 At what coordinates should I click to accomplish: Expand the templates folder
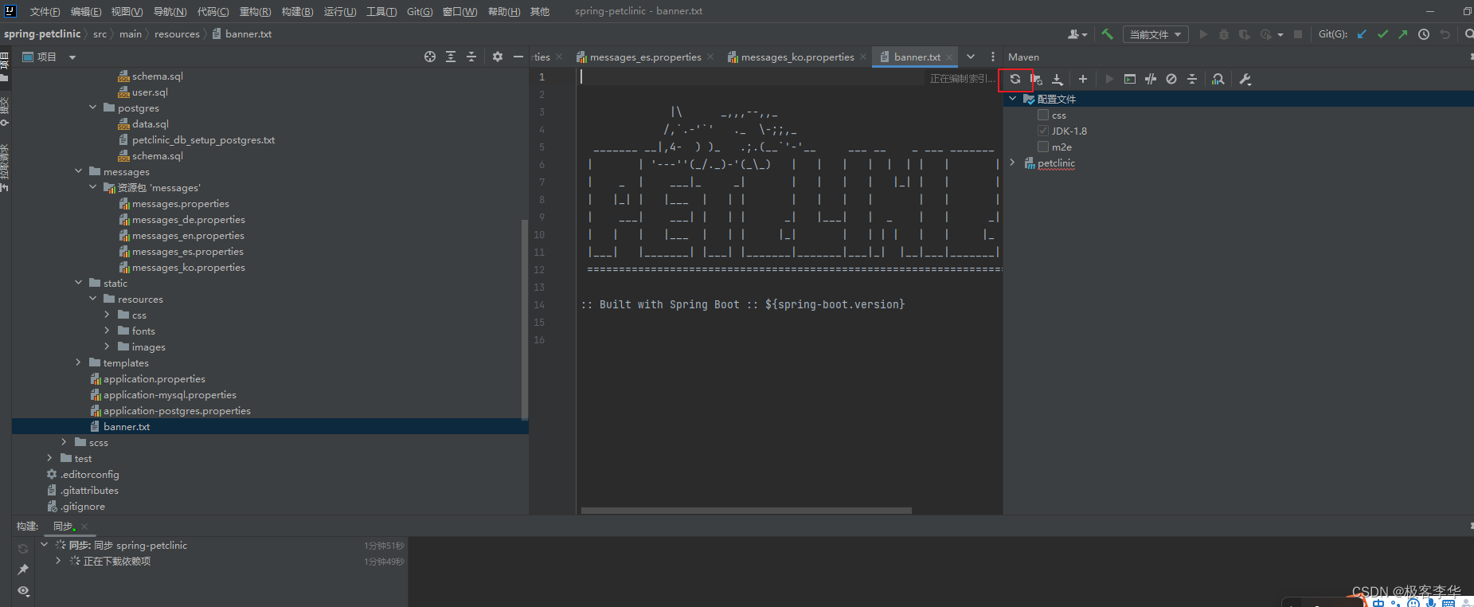[x=78, y=363]
